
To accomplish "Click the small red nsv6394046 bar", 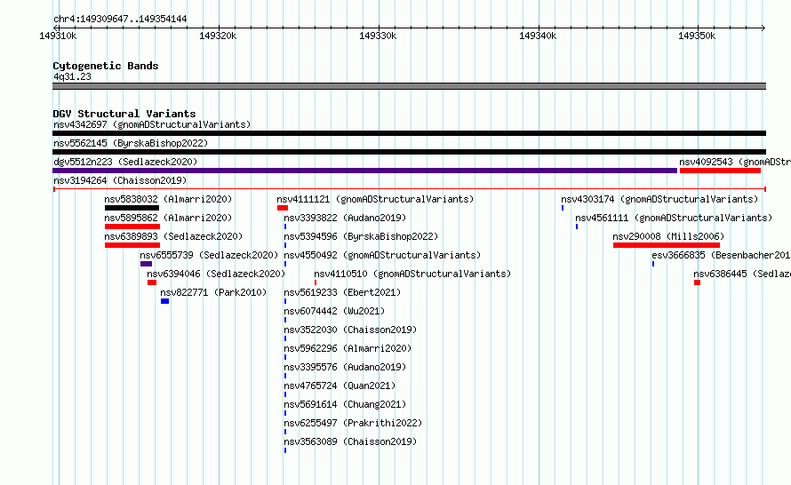I will click(x=152, y=282).
